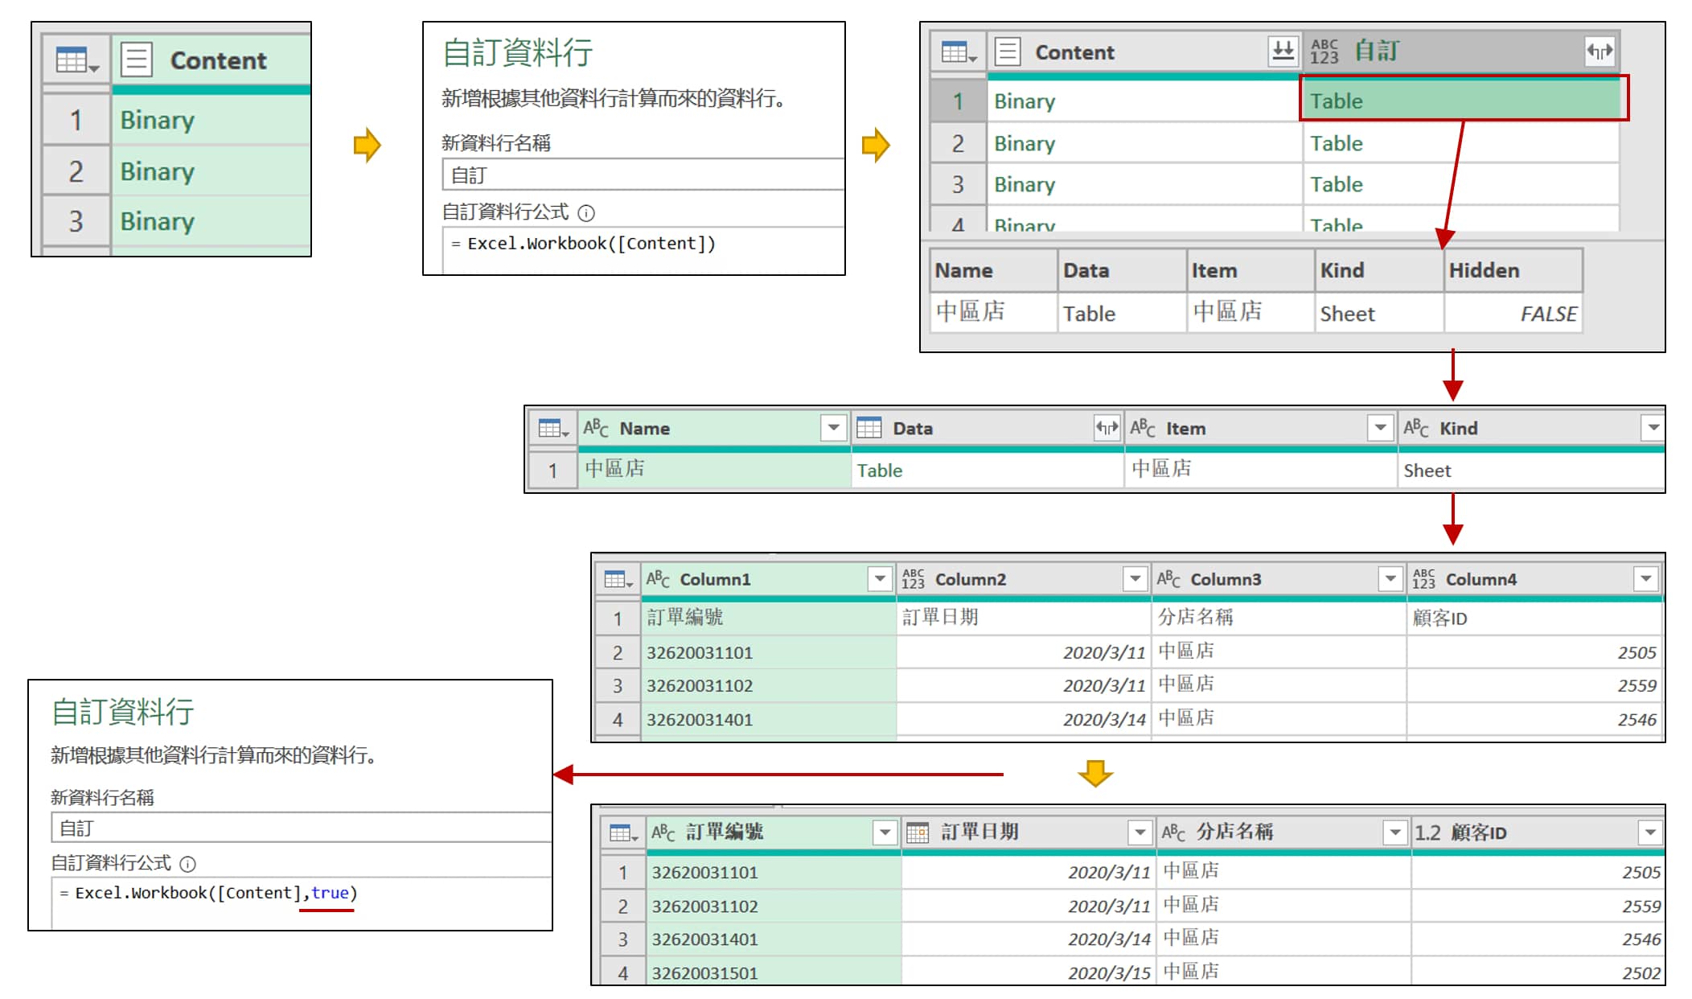Open 訂單編號 column filter dropdown
Screen dimensions: 1692x999
(885, 832)
